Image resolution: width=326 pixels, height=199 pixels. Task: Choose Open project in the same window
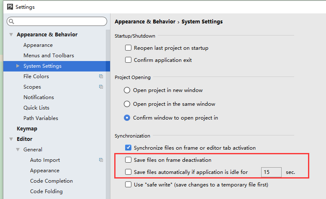127,104
